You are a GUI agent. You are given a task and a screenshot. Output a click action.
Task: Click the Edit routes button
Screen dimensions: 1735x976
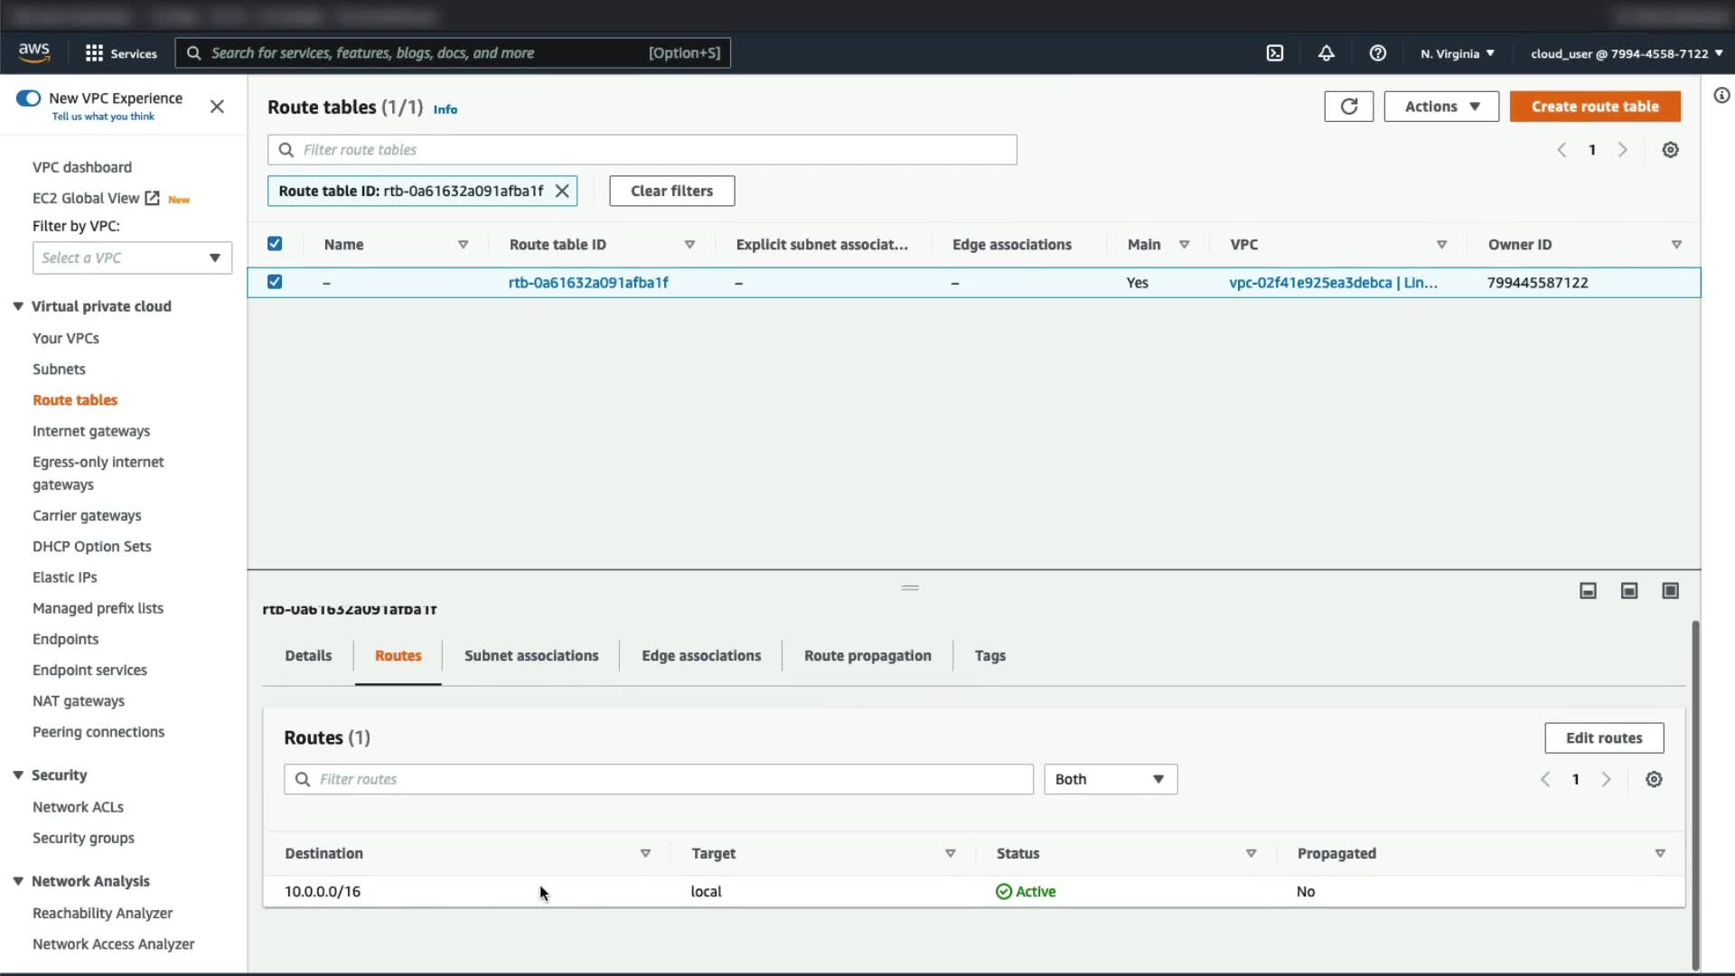1603,737
